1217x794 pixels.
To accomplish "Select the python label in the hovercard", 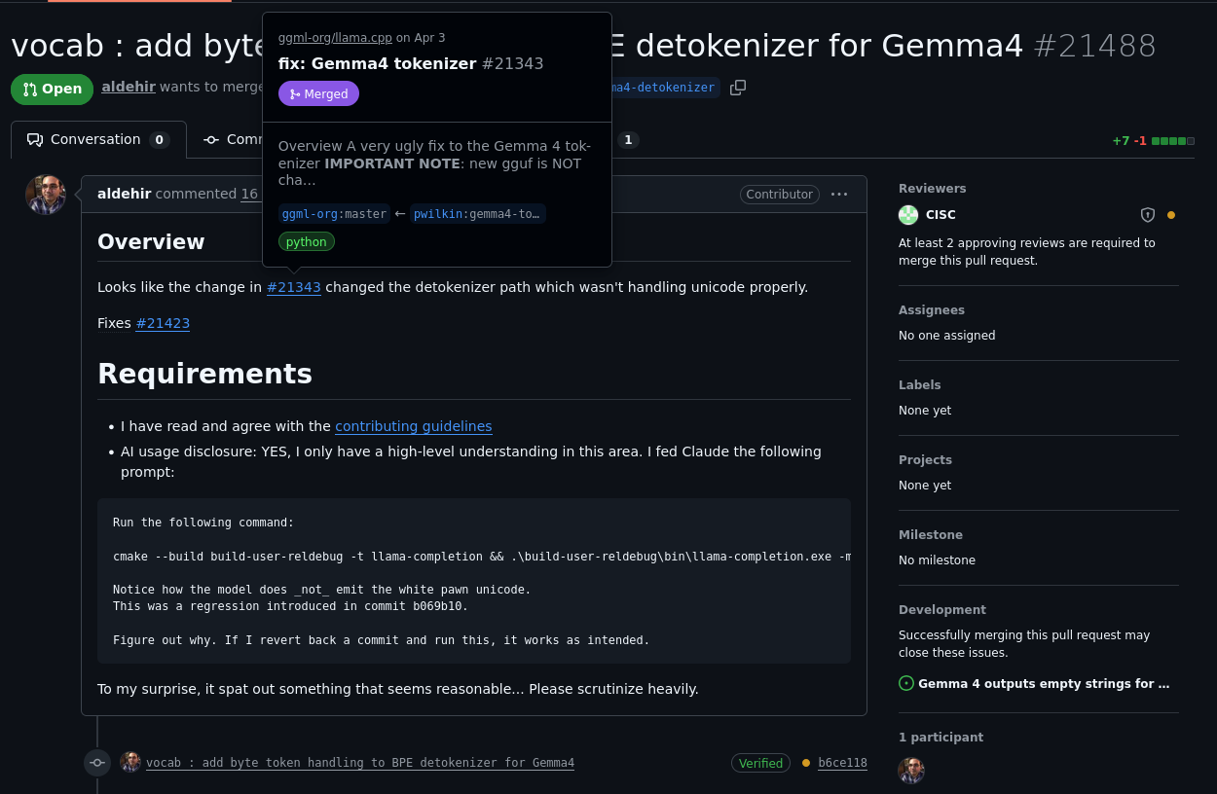I will (x=307, y=241).
